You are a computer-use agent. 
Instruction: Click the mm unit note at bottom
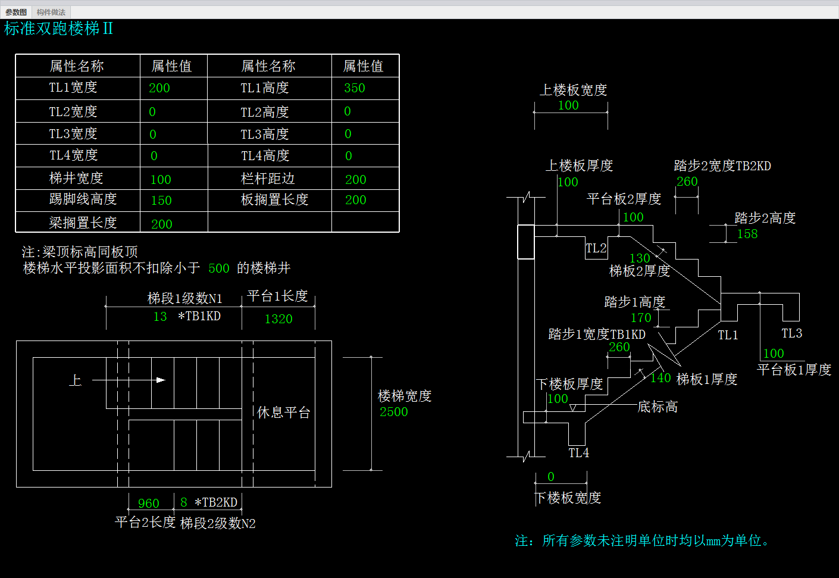(643, 540)
